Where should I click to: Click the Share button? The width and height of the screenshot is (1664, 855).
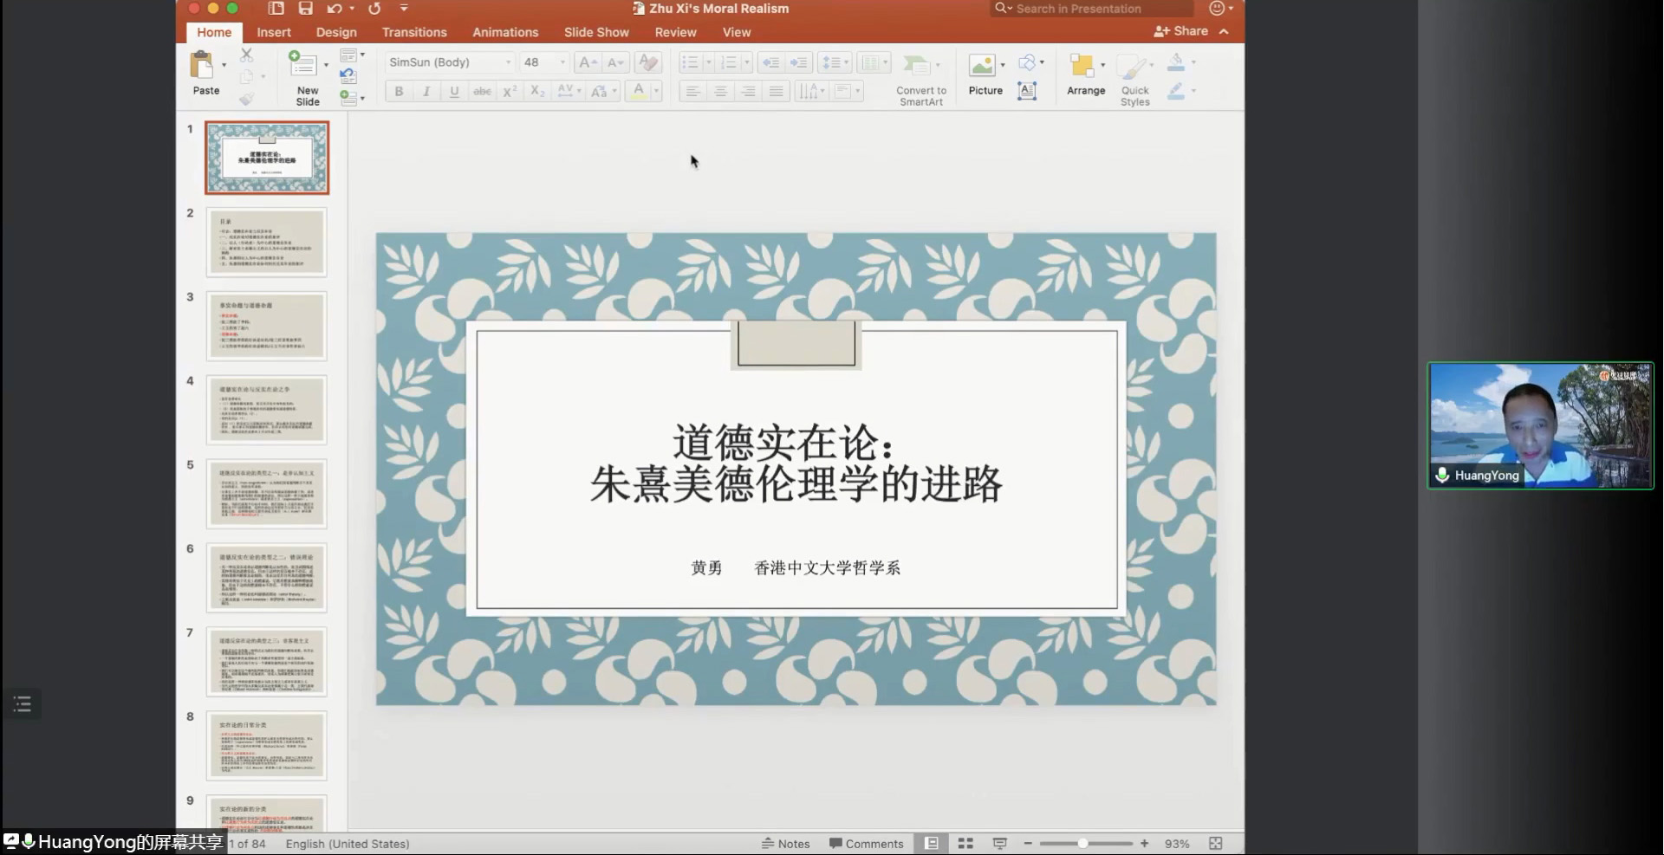click(1181, 31)
